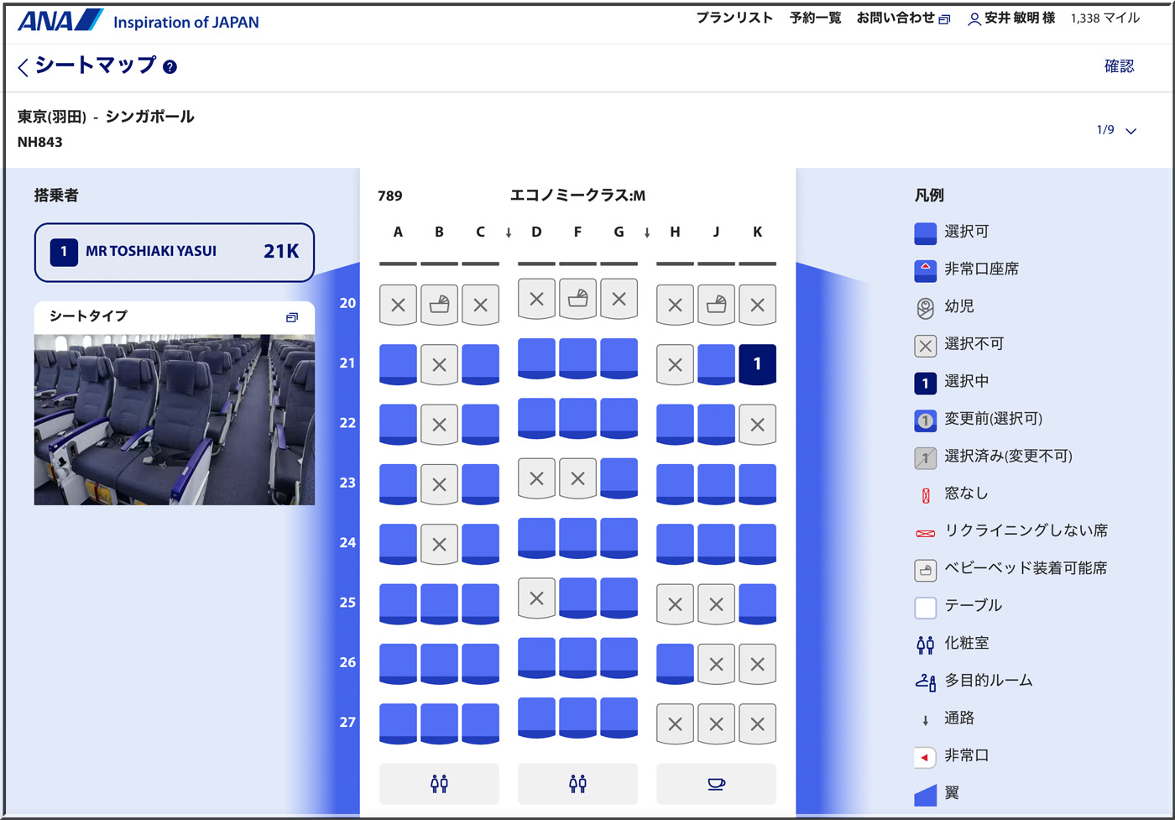The height and width of the screenshot is (820, 1175).
Task: Click the cabin seat type photo
Action: click(x=175, y=420)
